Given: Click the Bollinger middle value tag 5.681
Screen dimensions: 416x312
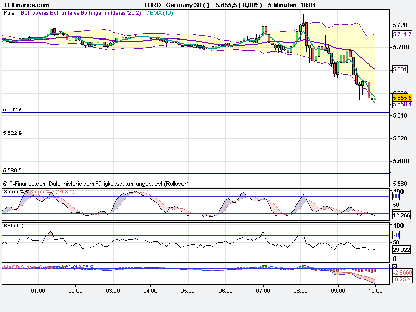Looking at the screenshot, I should coord(399,69).
